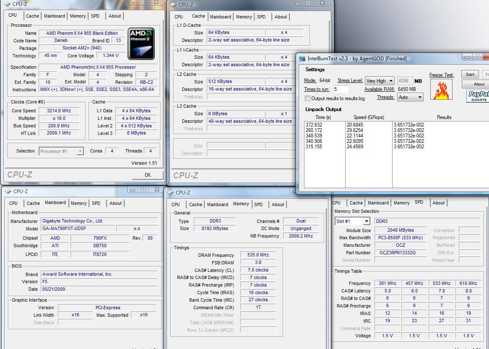Click the Core Voltage 1.344 V value
Viewport: 489px width, 349px height.
click(110, 55)
